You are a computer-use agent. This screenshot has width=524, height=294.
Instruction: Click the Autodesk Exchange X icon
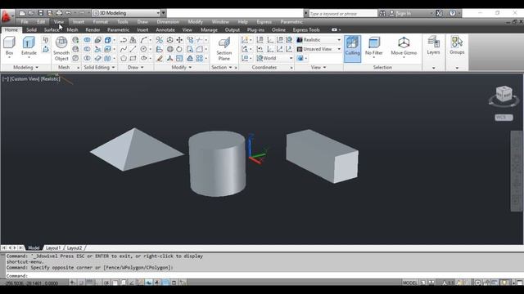[x=439, y=13]
